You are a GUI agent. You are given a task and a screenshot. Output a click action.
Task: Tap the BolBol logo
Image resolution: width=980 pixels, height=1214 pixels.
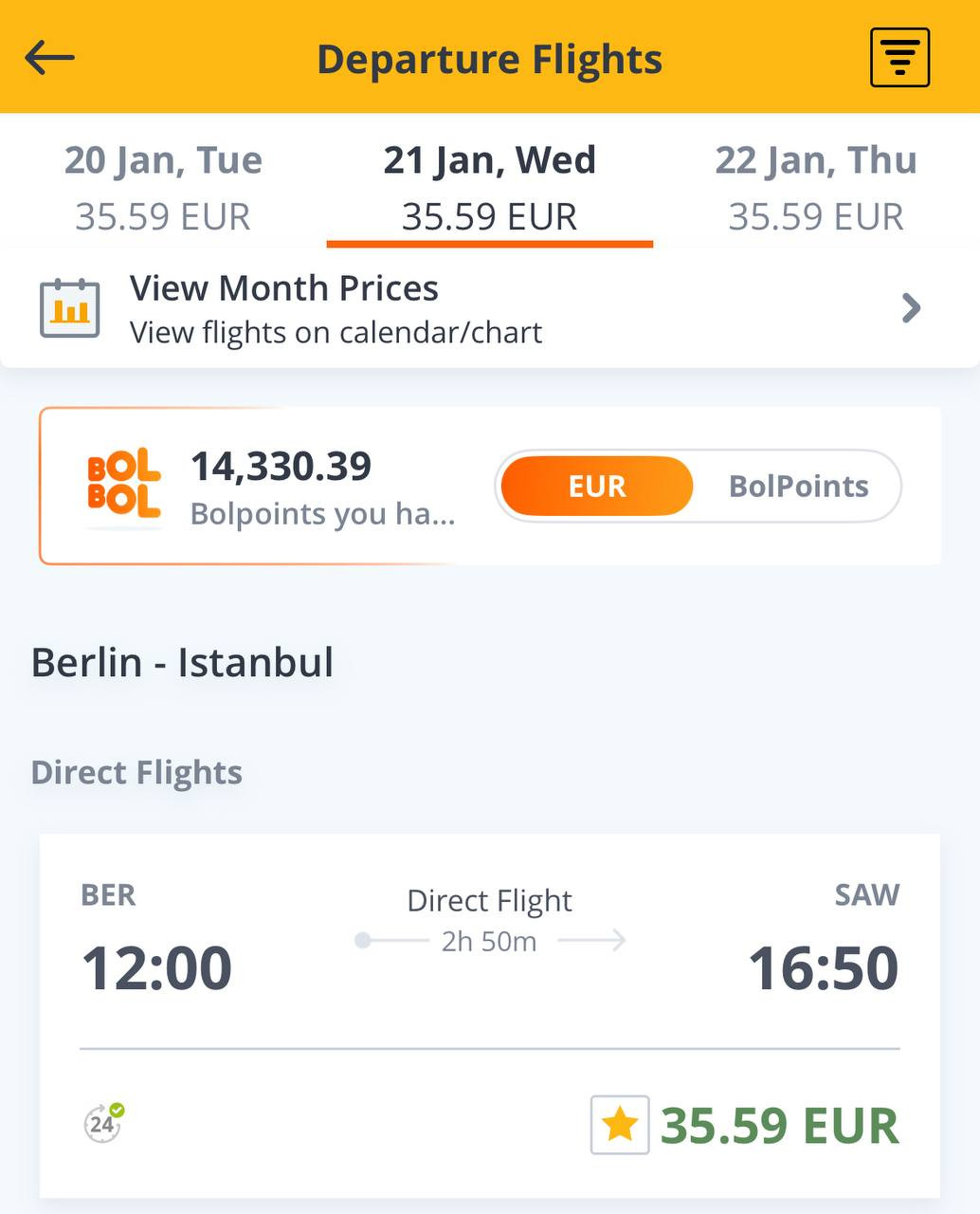[x=123, y=485]
